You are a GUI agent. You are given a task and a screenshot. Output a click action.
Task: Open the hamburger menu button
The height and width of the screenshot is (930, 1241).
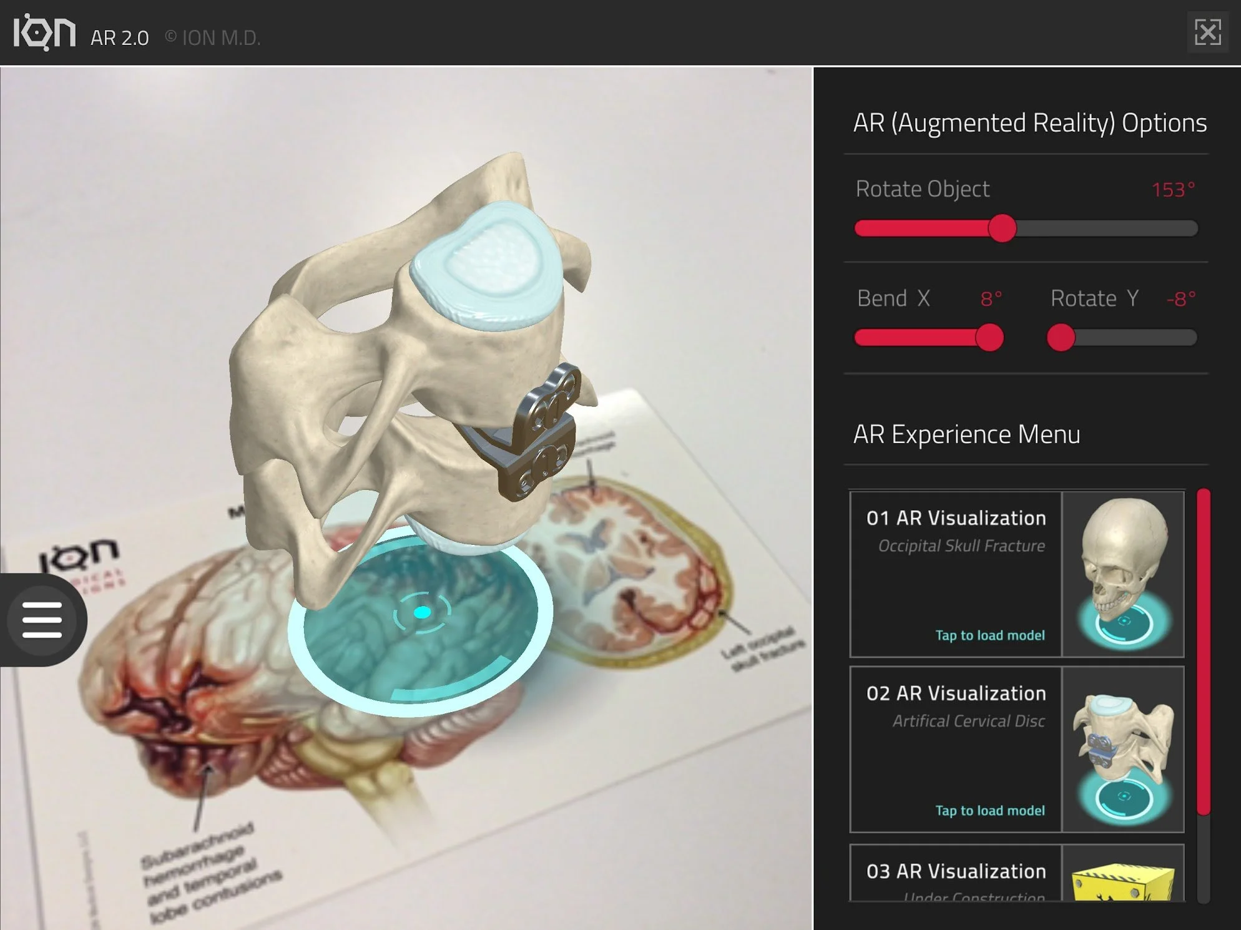pyautogui.click(x=42, y=620)
